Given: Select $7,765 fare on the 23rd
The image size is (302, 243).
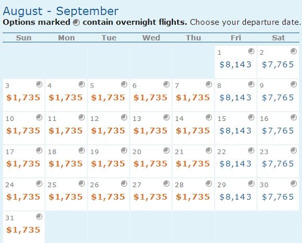Looking at the screenshot, I should pyautogui.click(x=277, y=164).
